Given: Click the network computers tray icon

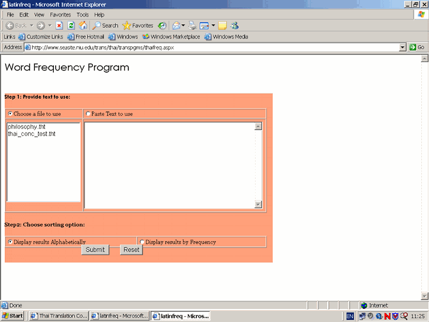Looking at the screenshot, I should [x=362, y=316].
